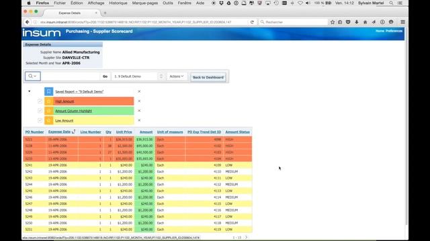Click Back to Dashboard button
Screen dimensions: 430x241
coord(208,78)
